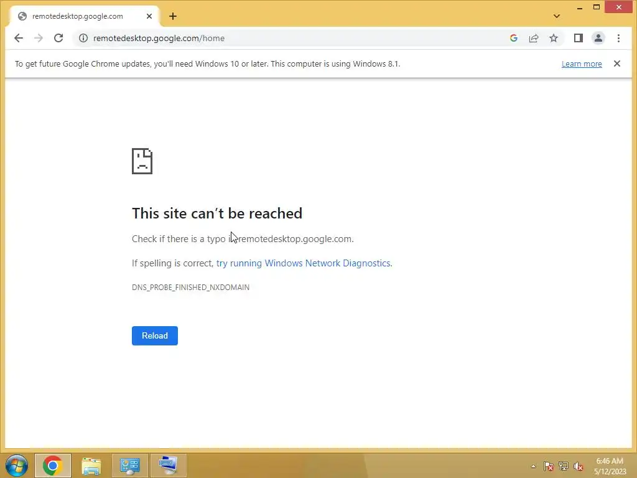Reload page using toolbar refresh icon
Viewport: 637px width, 478px height.
(58, 38)
